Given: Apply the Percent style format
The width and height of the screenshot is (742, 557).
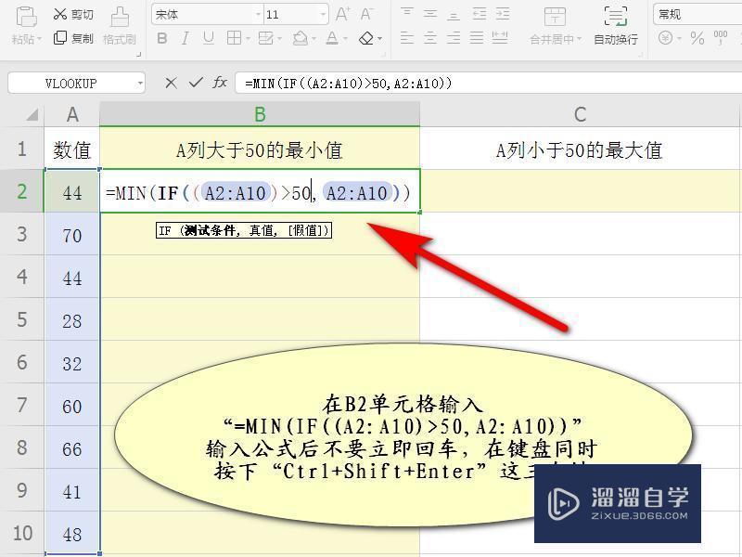Looking at the screenshot, I should click(x=696, y=37).
